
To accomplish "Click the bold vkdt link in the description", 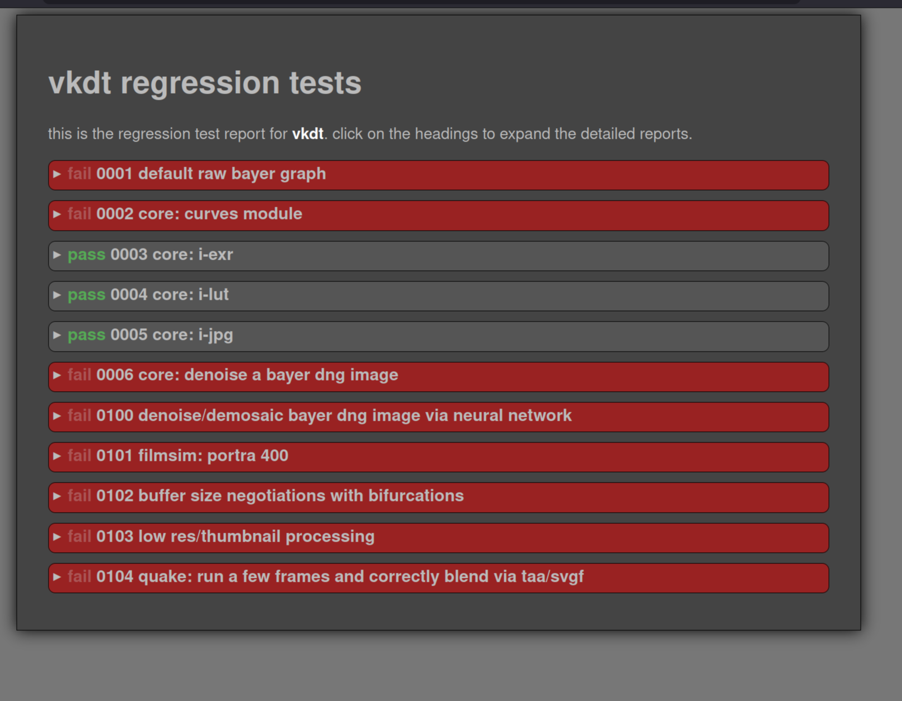I will 307,134.
